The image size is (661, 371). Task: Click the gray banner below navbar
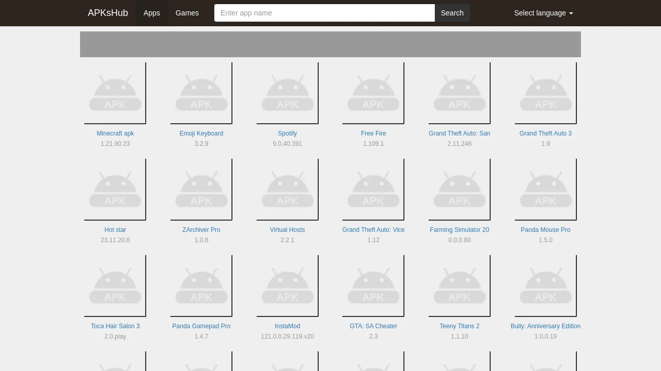[x=330, y=44]
